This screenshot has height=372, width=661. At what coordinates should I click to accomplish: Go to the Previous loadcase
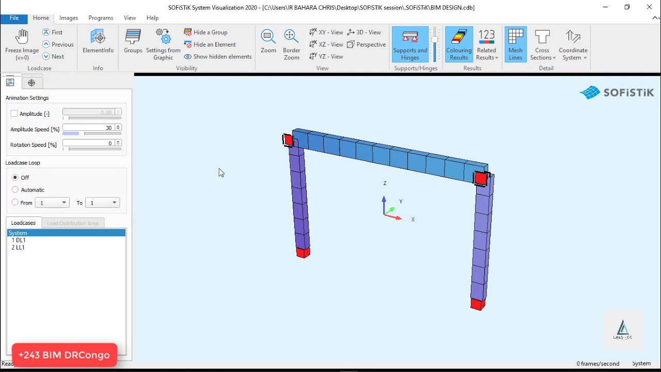(58, 44)
